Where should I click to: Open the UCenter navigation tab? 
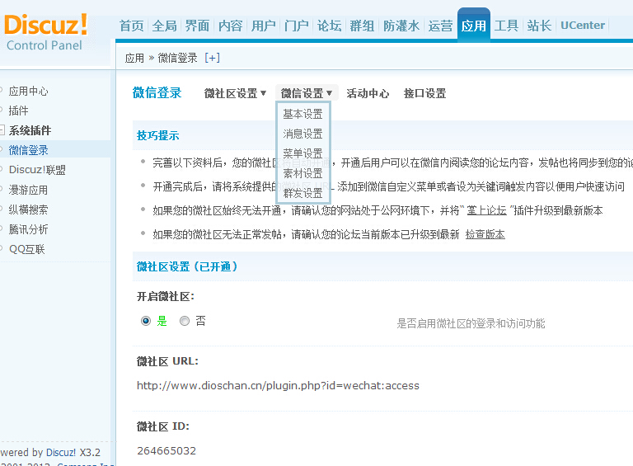click(x=583, y=26)
